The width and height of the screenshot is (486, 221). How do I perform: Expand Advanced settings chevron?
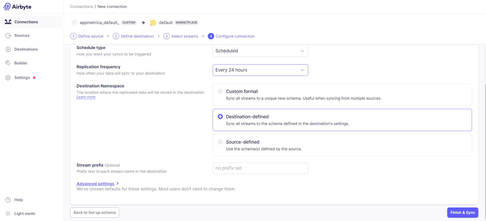(117, 183)
